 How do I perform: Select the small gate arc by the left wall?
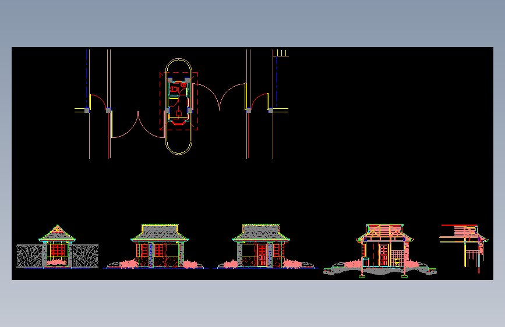click(98, 102)
